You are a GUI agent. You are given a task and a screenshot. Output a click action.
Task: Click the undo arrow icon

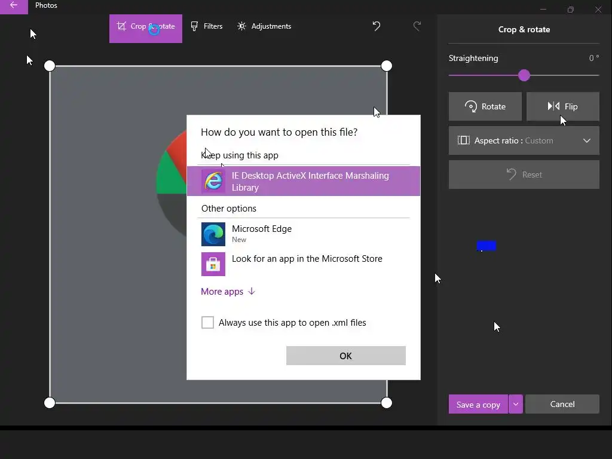point(377,26)
